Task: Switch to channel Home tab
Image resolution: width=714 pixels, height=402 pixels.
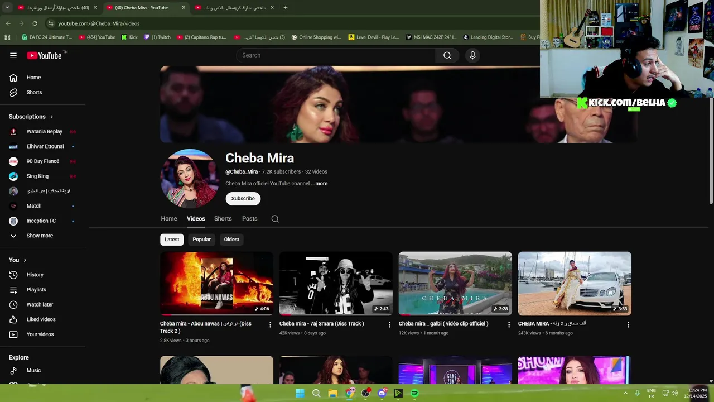Action: [x=169, y=219]
